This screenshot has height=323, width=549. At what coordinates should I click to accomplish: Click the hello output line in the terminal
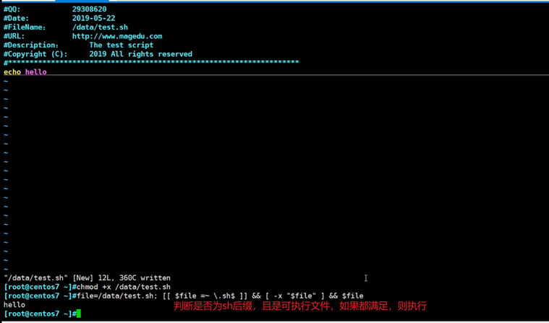click(x=14, y=305)
